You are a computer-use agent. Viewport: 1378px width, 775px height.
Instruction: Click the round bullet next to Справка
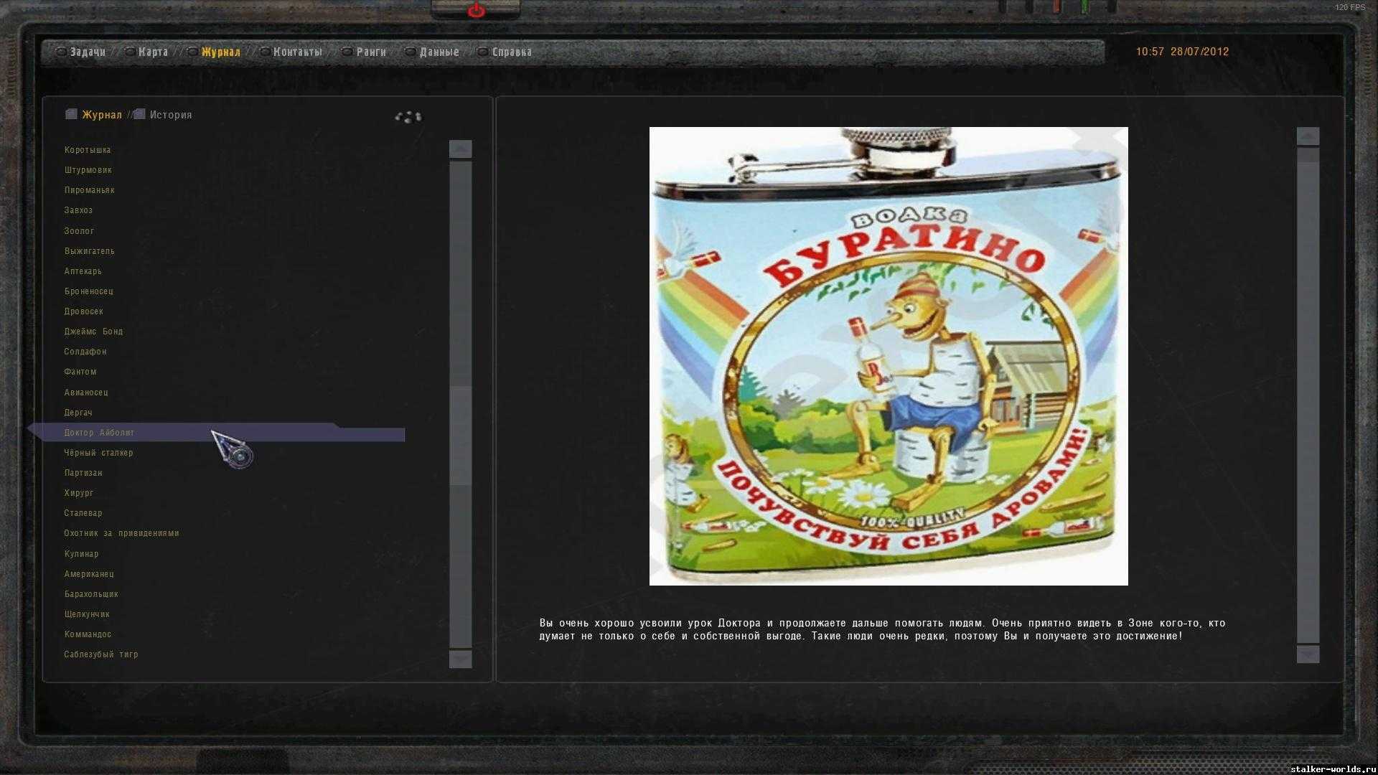click(x=483, y=52)
